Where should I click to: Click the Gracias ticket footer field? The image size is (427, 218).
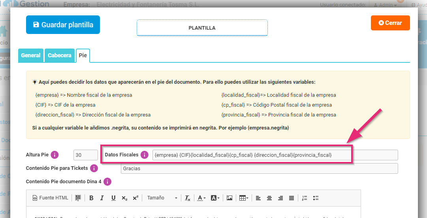pos(259,169)
